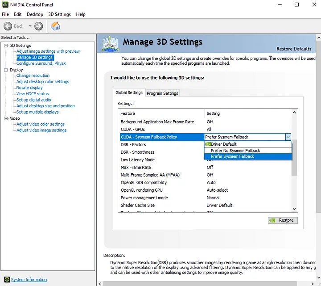Open the Sysmem Fallback Policy dropdown arrow
321x286 pixels.
point(288,137)
